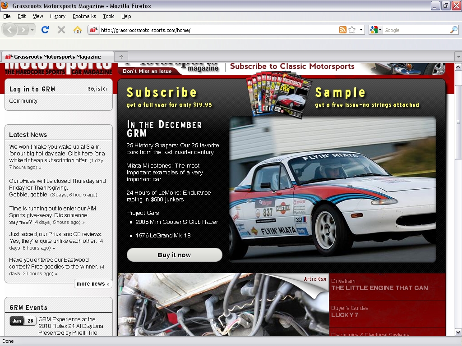The width and height of the screenshot is (462, 346).
Task: Open the History menu
Action: 58,16
